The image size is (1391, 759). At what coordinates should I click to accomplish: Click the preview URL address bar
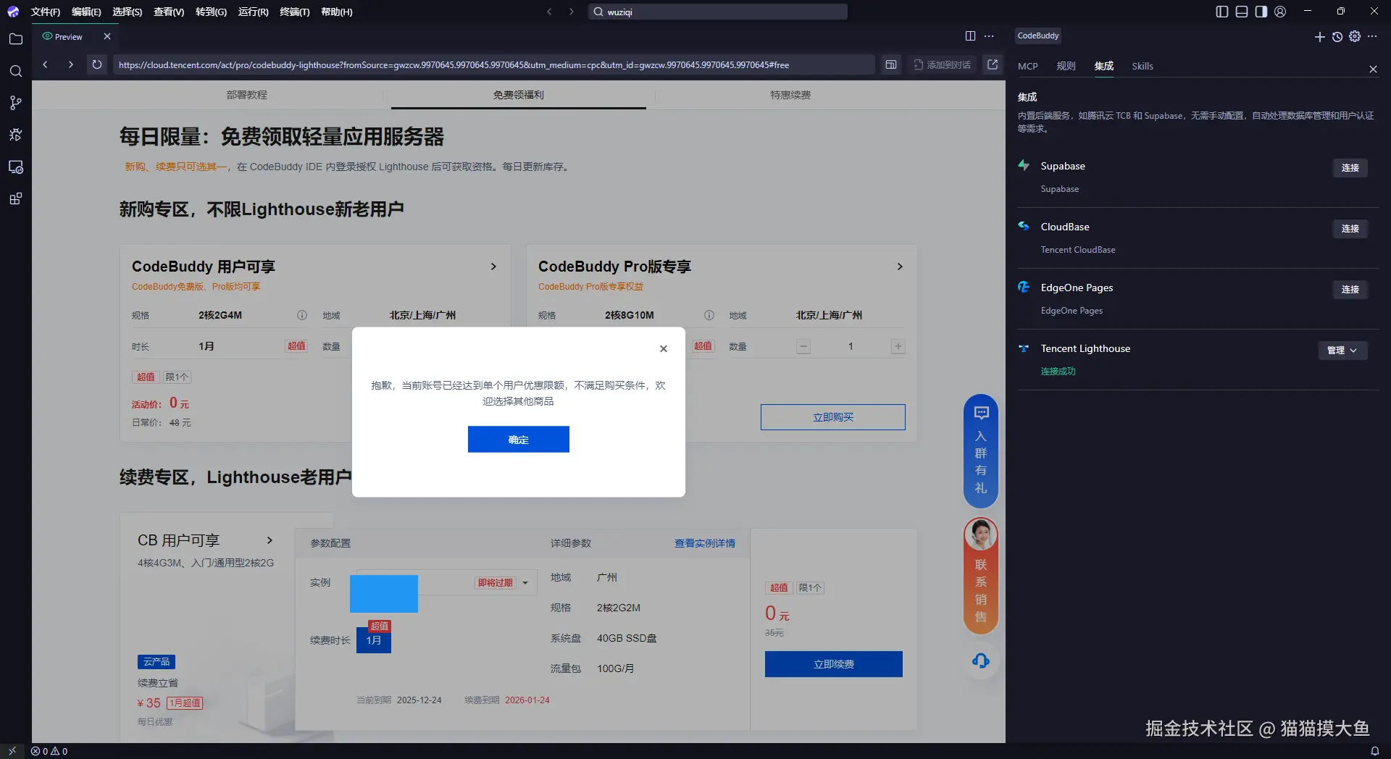click(493, 64)
